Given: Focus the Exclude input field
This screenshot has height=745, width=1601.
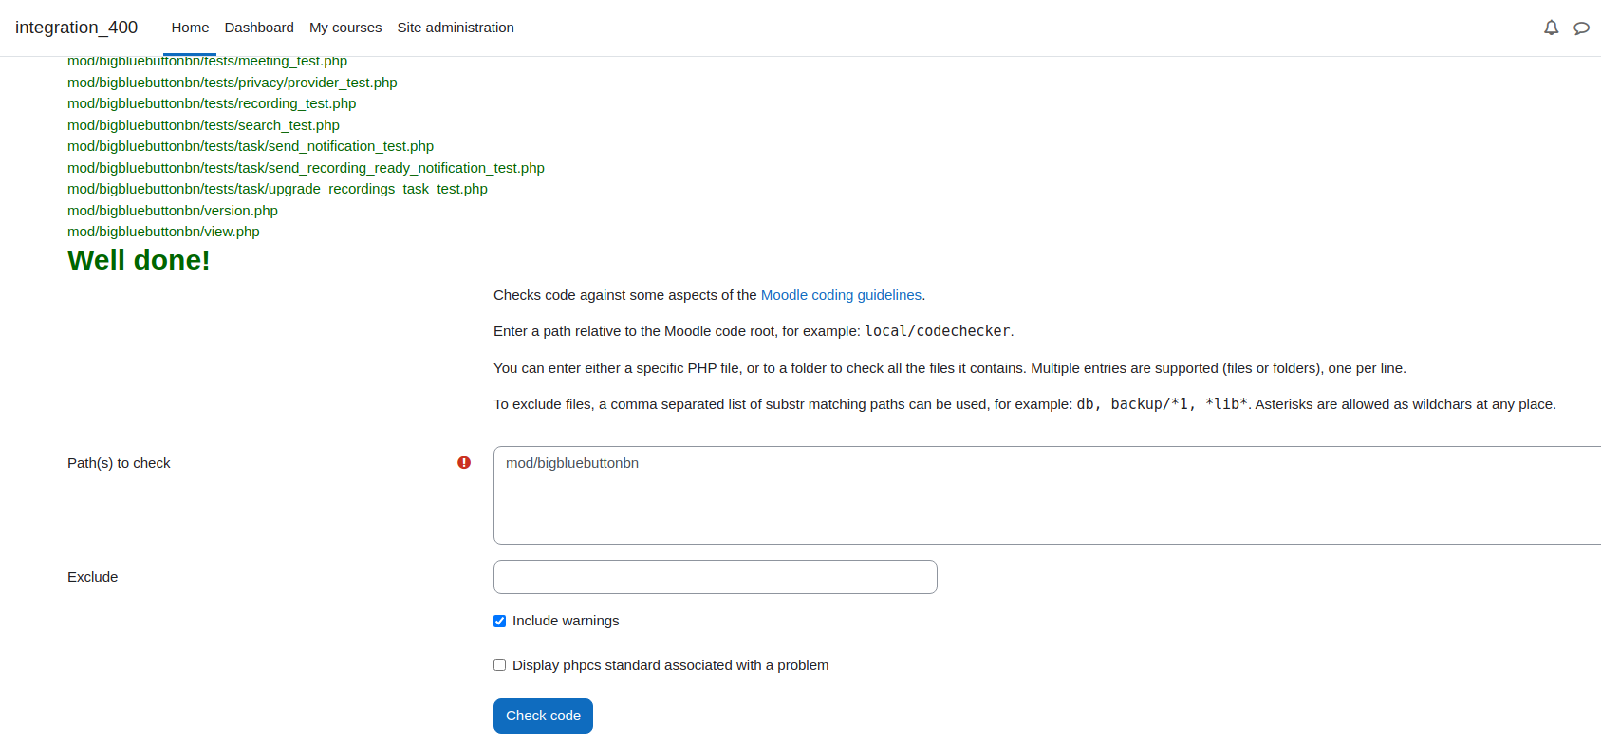Looking at the screenshot, I should [716, 577].
